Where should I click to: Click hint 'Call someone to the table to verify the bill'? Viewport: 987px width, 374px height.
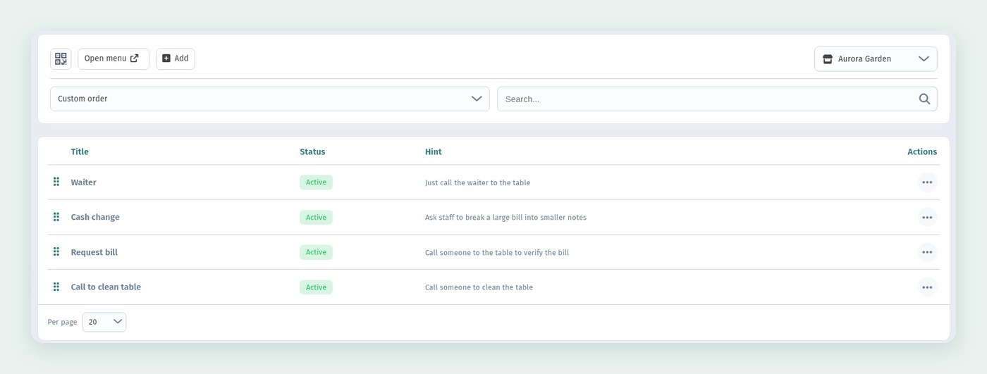coord(497,252)
